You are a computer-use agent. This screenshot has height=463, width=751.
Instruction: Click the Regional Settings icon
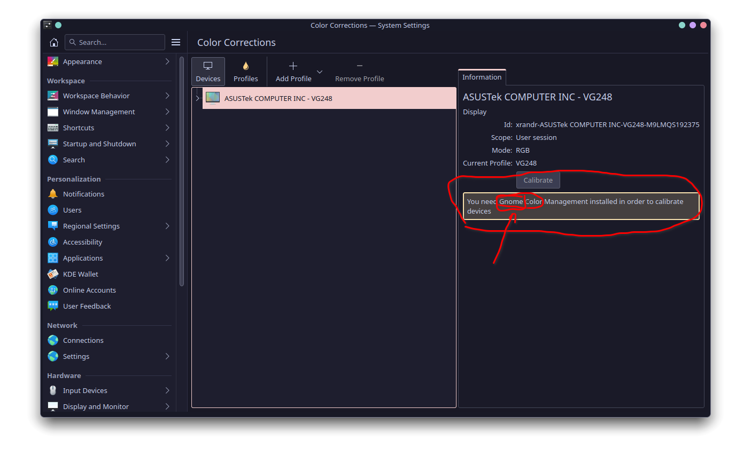tap(53, 226)
